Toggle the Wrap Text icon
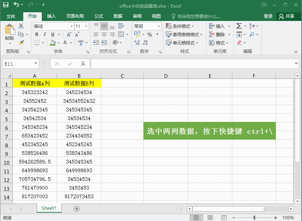The width and height of the screenshot is (302, 221). click(121, 26)
